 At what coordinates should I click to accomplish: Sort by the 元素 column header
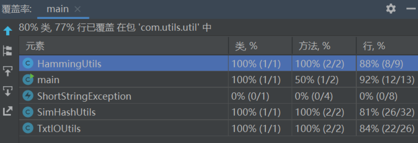(x=35, y=46)
